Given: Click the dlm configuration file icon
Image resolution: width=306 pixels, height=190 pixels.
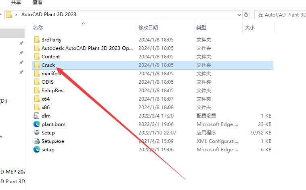Looking at the screenshot, I should click(x=36, y=116).
